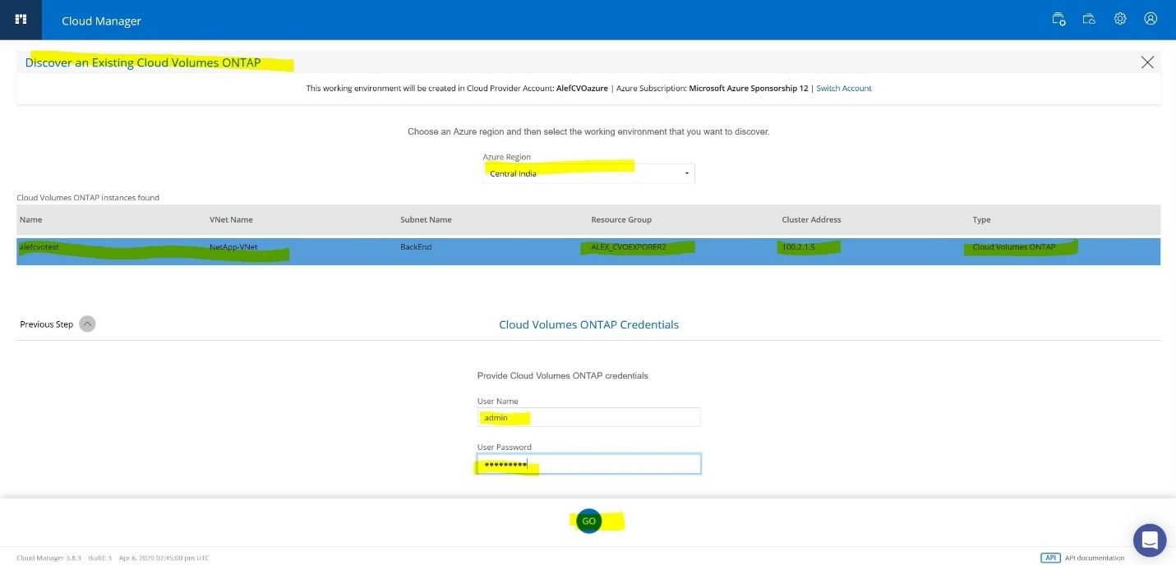Click the AlefCVOazure account name
Viewport: 1176px width, 565px height.
582,89
